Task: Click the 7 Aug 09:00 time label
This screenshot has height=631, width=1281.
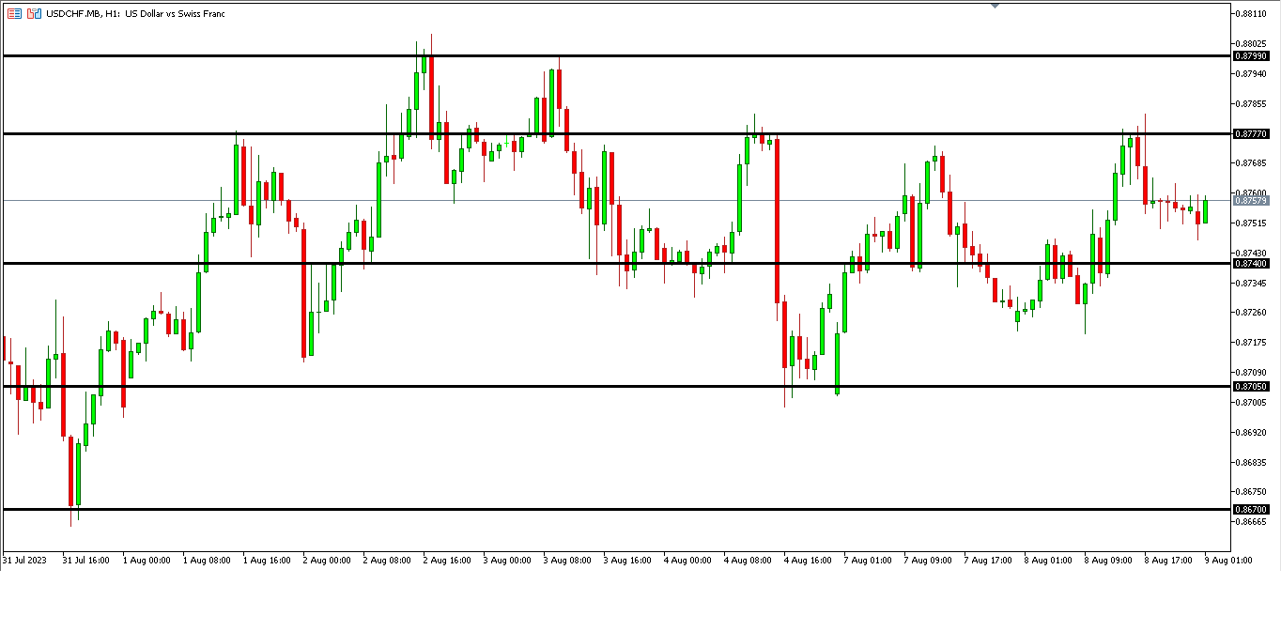Action: (928, 561)
